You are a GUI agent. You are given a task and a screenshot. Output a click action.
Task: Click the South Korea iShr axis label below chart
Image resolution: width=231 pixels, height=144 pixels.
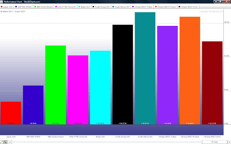coord(123,137)
